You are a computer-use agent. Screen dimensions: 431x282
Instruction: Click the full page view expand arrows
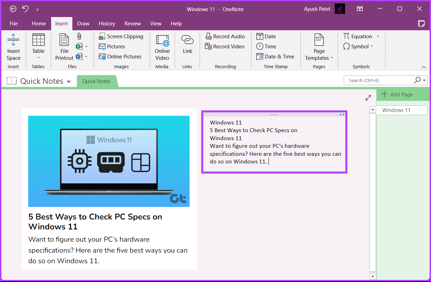368,98
